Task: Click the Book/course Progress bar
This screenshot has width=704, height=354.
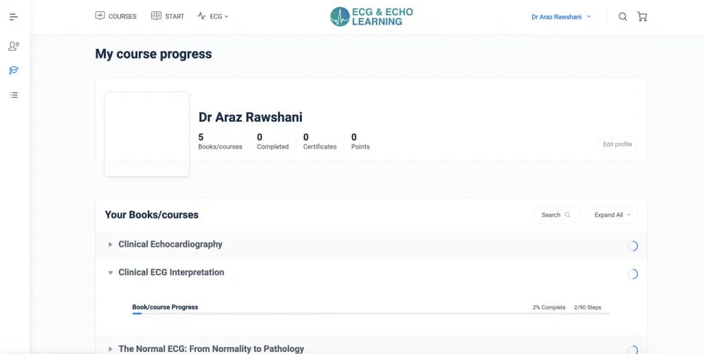Action: 371,313
